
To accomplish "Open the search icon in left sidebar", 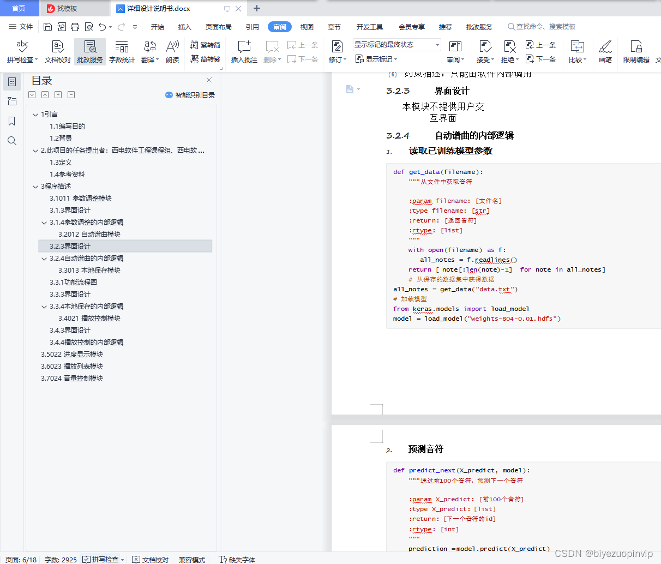I will coord(12,141).
